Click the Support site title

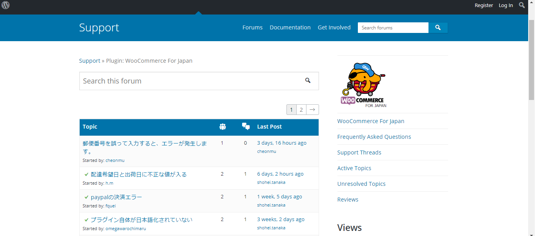[99, 27]
